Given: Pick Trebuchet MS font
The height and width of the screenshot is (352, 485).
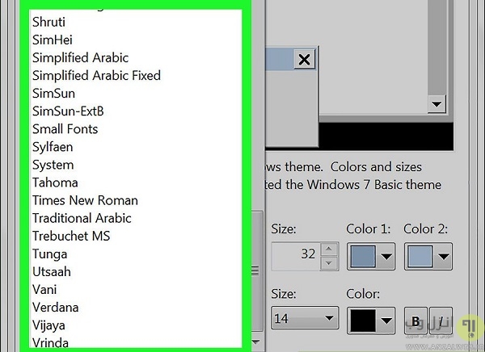Looking at the screenshot, I should pyautogui.click(x=135, y=236).
